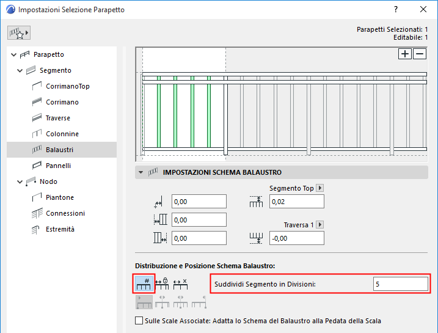Viewport: 438px width, 333px height.
Task: Select Estremità in the tree
Action: [x=60, y=229]
